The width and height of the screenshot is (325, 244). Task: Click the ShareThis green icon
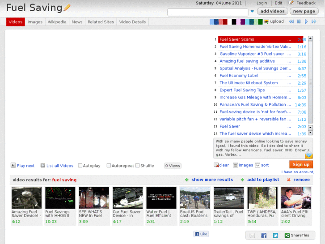[287, 235]
